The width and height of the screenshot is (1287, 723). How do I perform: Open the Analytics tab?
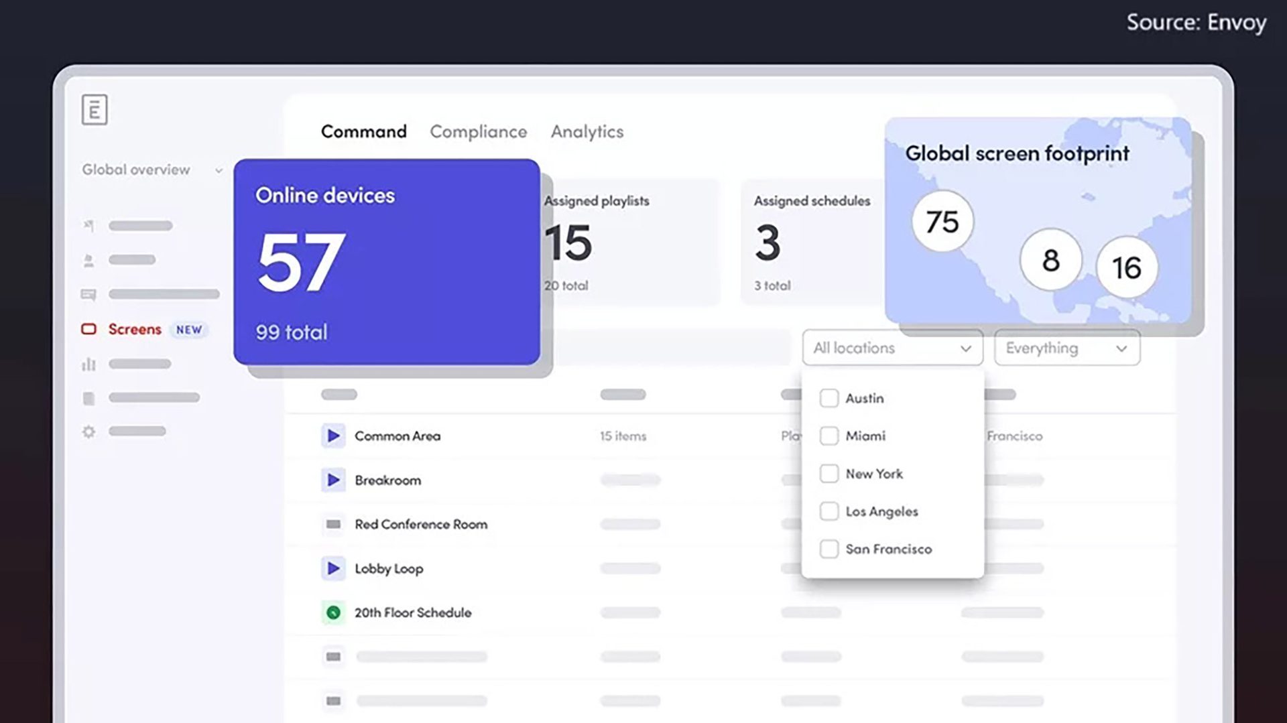[x=587, y=131]
